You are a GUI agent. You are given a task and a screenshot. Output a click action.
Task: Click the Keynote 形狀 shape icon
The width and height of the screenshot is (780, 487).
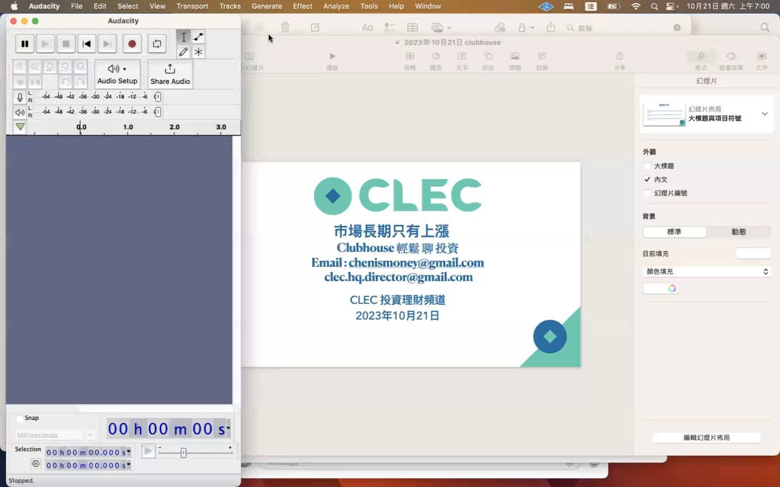pos(488,56)
